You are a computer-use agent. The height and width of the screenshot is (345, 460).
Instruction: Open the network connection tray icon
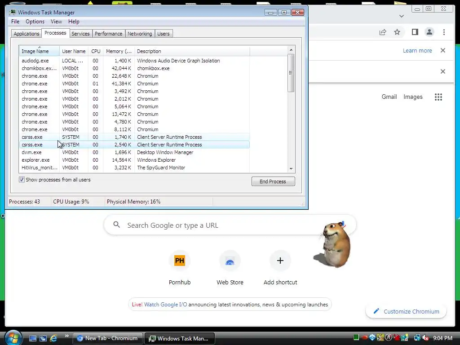coord(416,338)
